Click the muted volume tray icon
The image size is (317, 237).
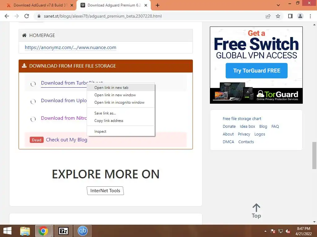tap(288, 231)
